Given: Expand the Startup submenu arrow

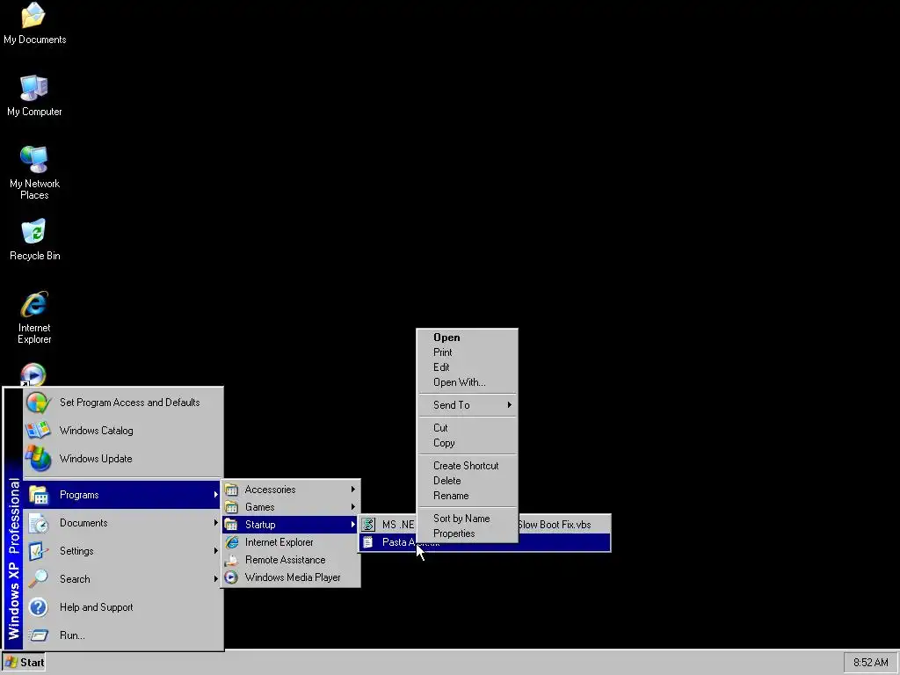Looking at the screenshot, I should click(353, 525).
